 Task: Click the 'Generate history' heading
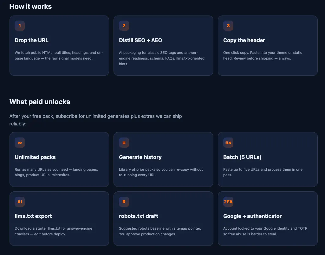tap(140, 157)
